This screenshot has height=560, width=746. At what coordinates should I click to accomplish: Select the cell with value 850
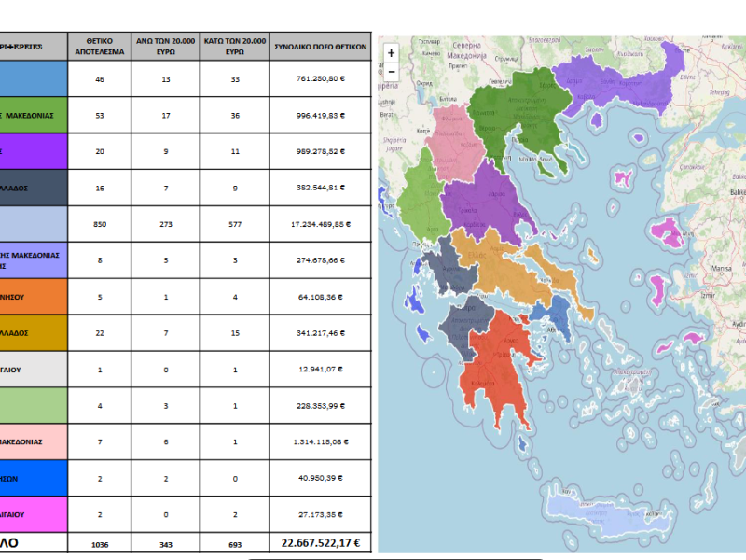pyautogui.click(x=100, y=224)
